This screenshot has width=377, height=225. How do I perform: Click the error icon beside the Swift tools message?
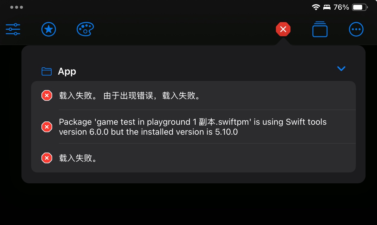click(46, 127)
